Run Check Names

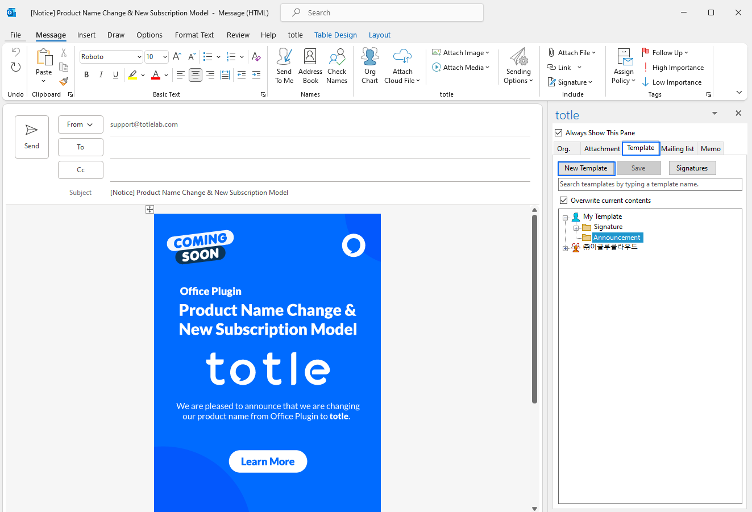coord(337,66)
